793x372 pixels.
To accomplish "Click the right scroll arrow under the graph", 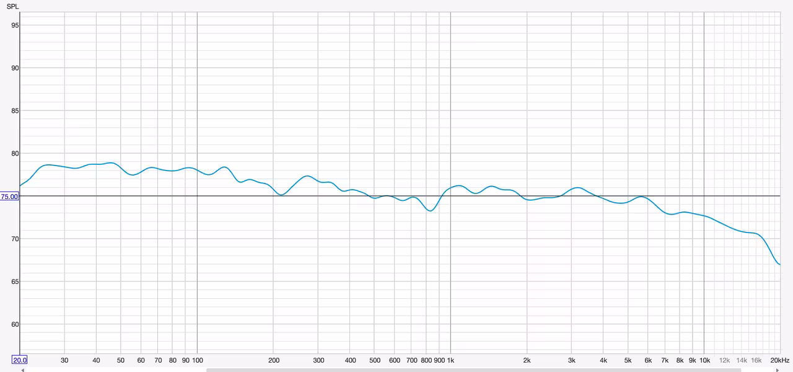I will (x=778, y=370).
